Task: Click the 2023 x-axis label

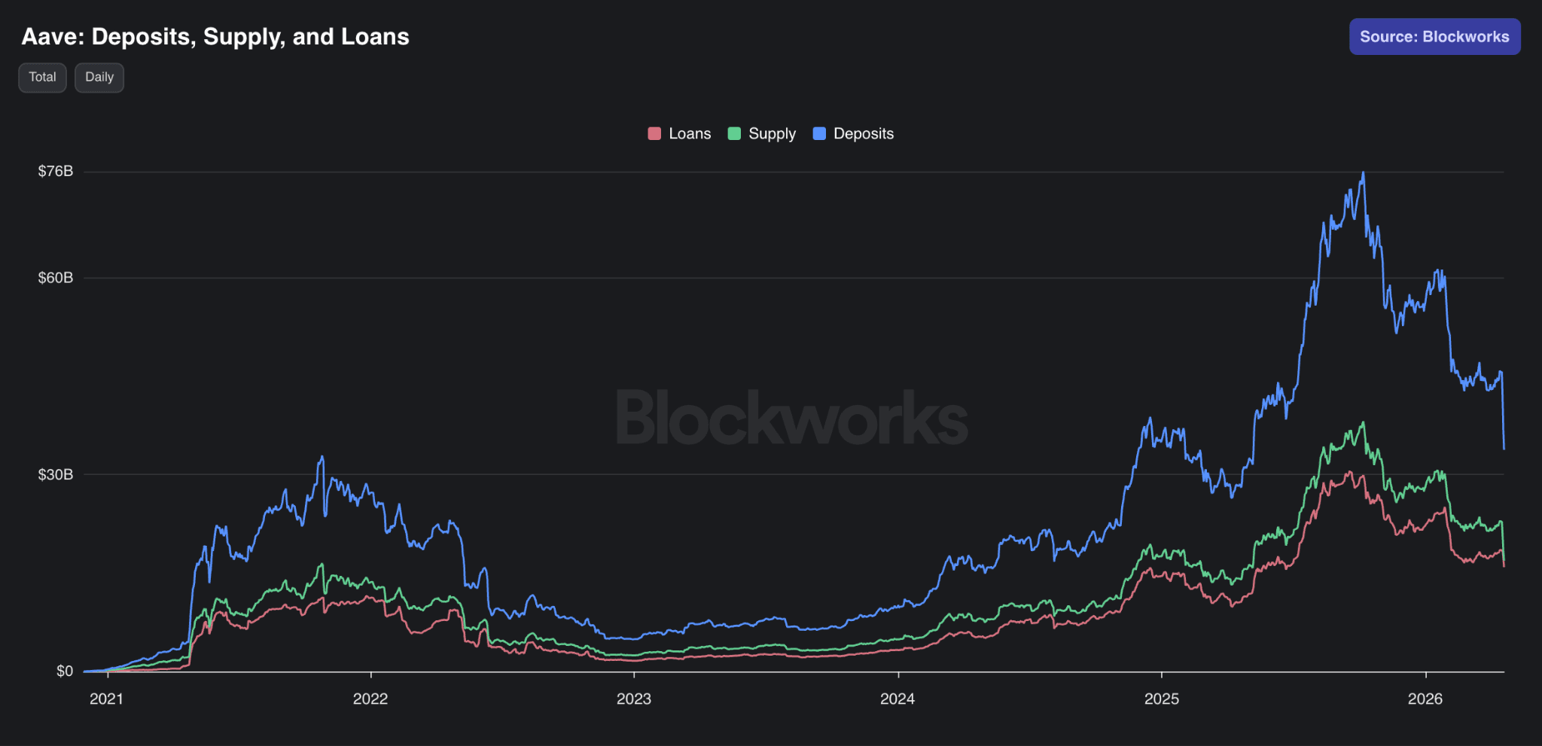Action: tap(634, 699)
